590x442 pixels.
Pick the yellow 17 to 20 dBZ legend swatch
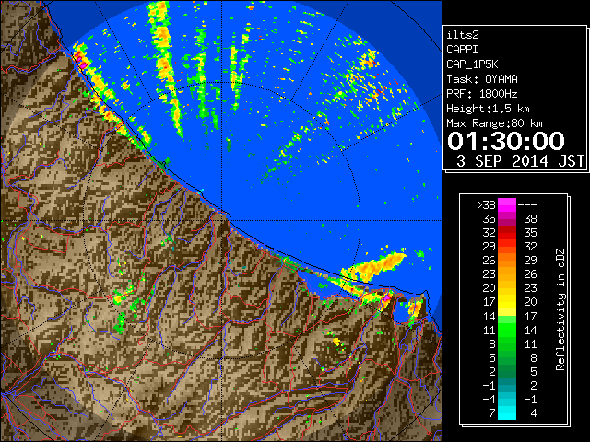(507, 302)
